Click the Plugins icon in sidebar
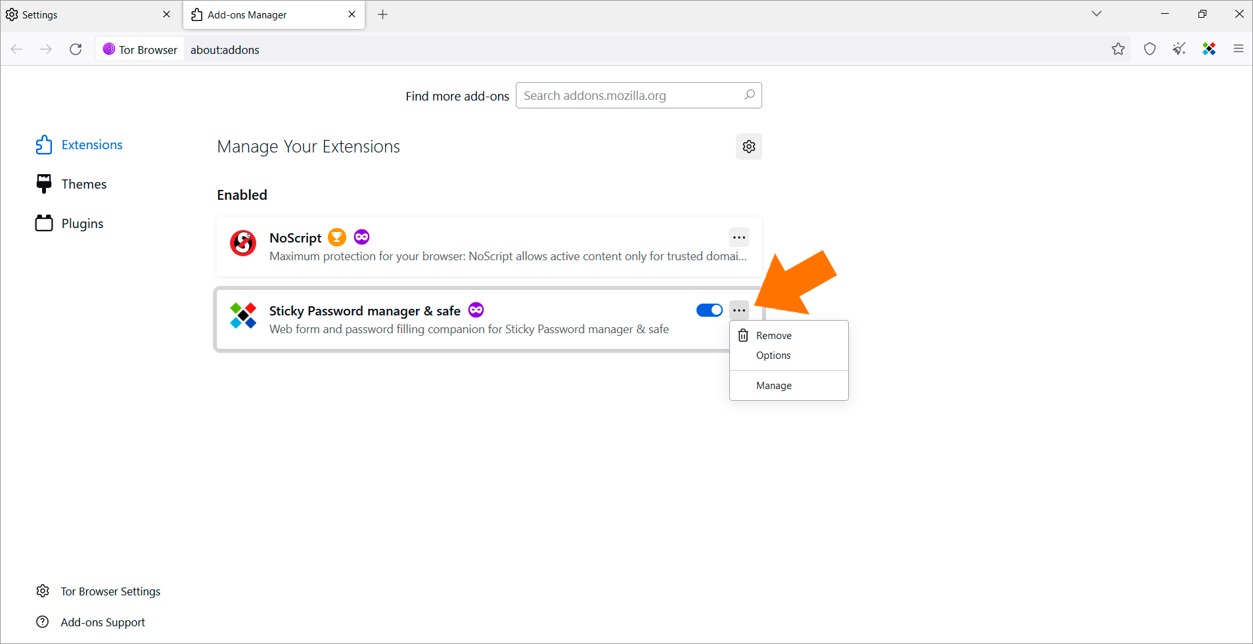 point(44,223)
